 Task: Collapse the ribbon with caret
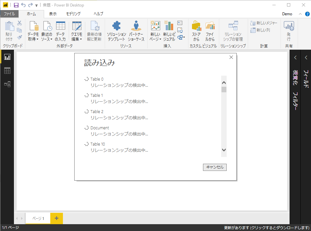[300, 14]
